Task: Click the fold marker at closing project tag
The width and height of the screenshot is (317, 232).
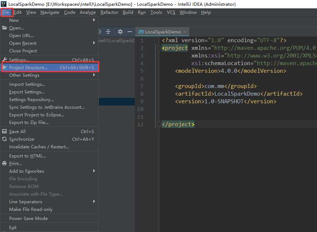Action: point(159,124)
